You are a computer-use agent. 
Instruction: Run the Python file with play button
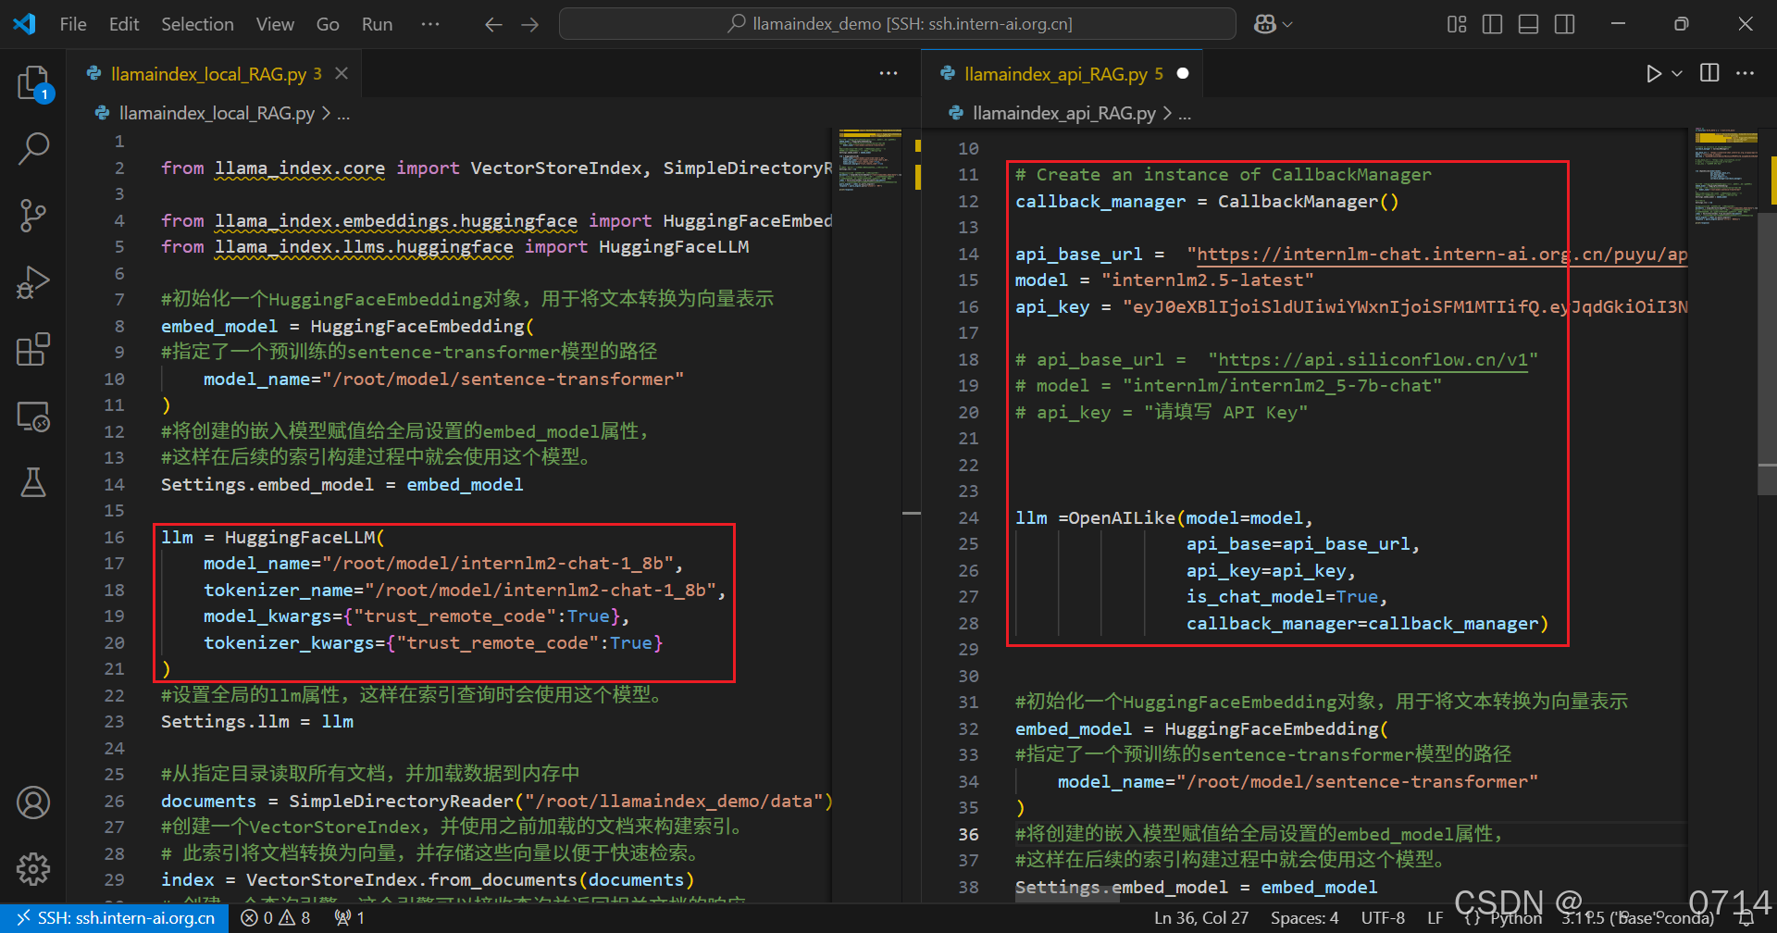1654,73
